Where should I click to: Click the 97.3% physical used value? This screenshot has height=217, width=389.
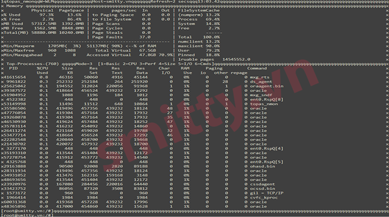tap(46, 15)
